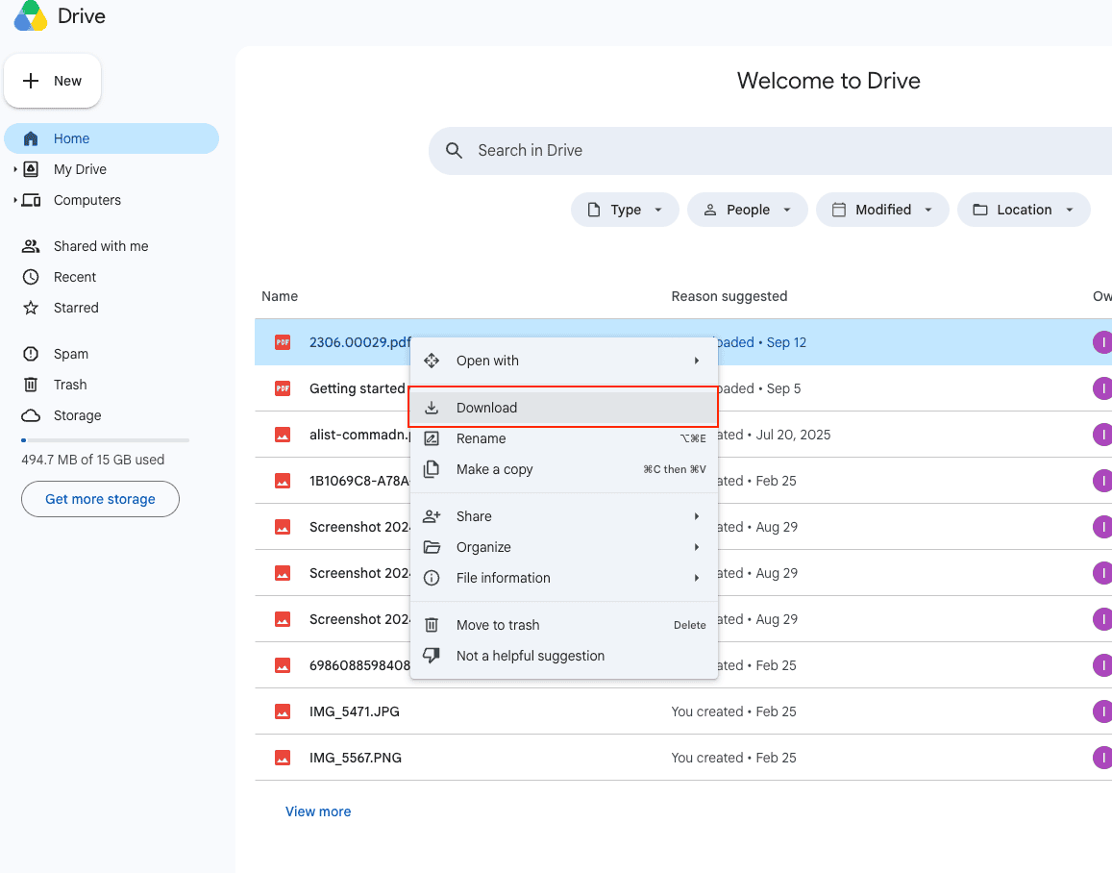Click the Starred star icon
The height and width of the screenshot is (873, 1112).
pos(31,307)
